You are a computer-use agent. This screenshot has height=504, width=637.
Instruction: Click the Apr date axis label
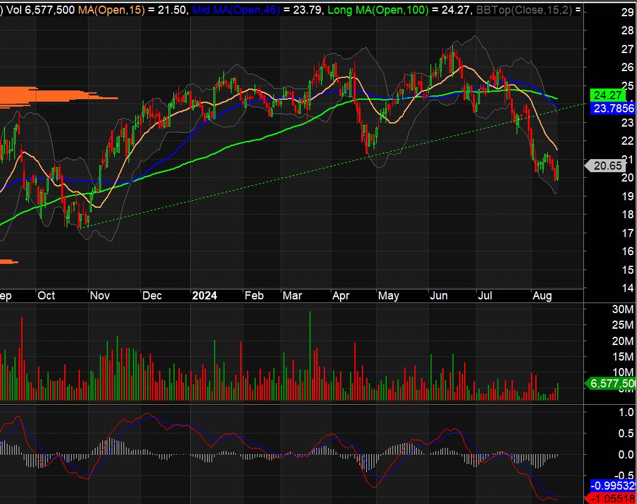(x=341, y=295)
